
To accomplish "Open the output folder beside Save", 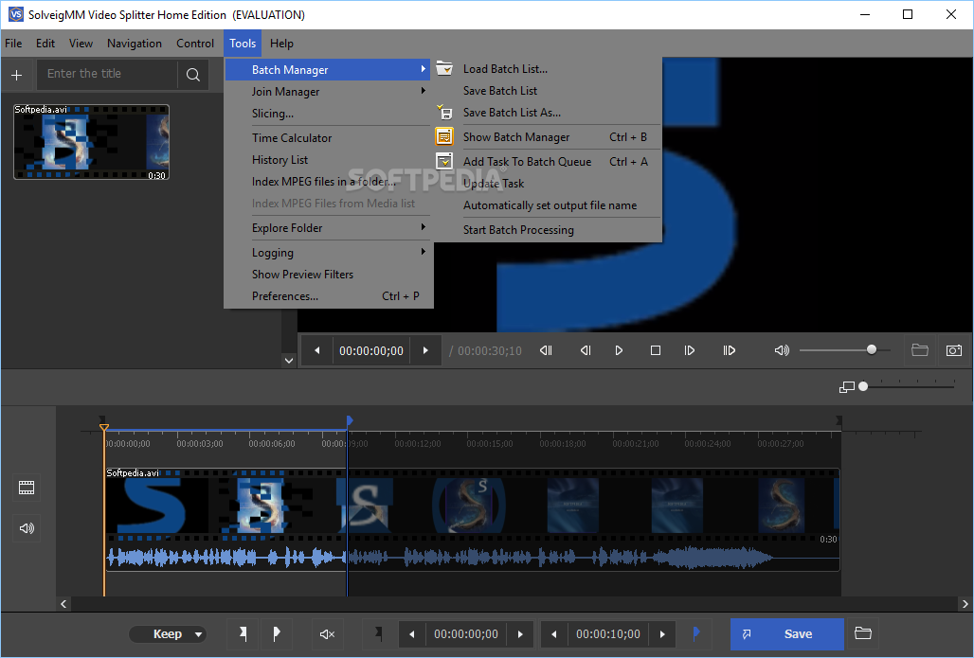I will click(863, 633).
